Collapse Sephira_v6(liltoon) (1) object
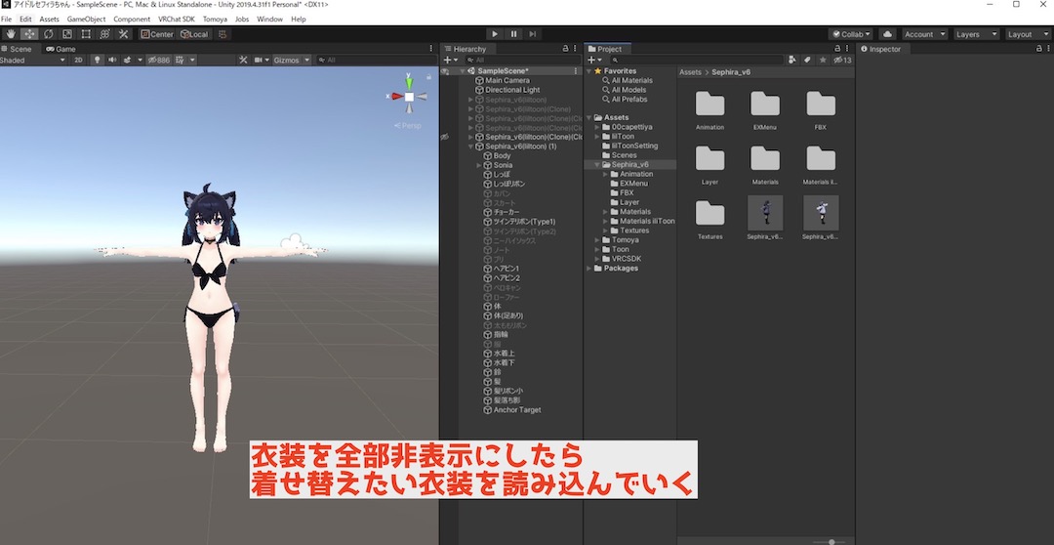 (x=470, y=146)
